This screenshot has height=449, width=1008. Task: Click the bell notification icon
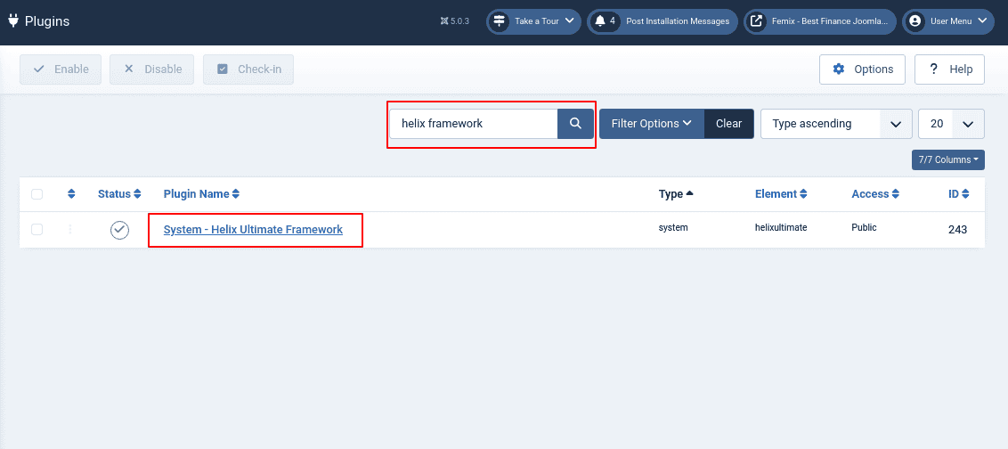(600, 21)
